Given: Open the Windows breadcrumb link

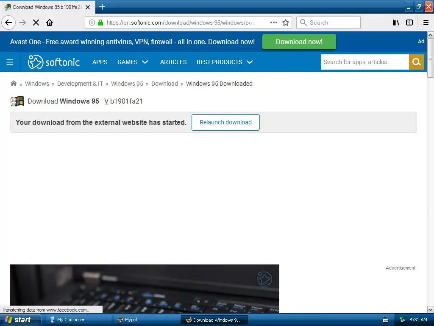Looking at the screenshot, I should click(x=37, y=84).
